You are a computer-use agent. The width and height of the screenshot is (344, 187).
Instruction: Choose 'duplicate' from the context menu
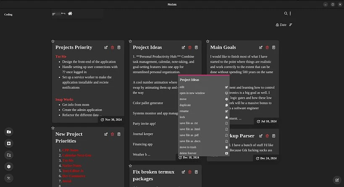coord(204,105)
